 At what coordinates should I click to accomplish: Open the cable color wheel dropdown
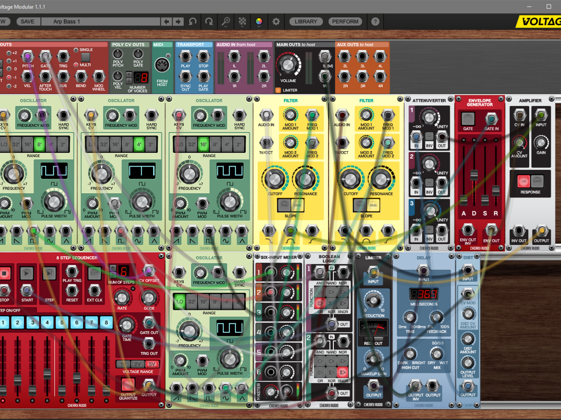[x=259, y=21]
